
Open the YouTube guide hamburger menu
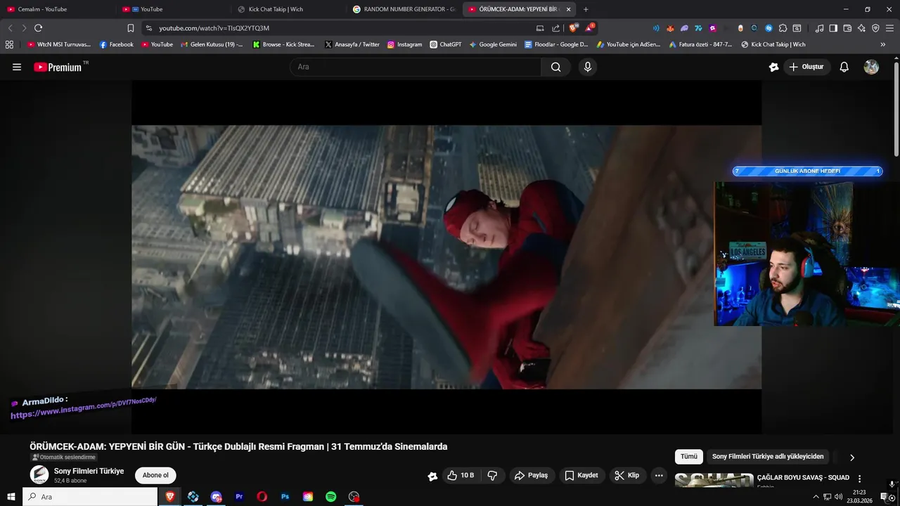17,67
